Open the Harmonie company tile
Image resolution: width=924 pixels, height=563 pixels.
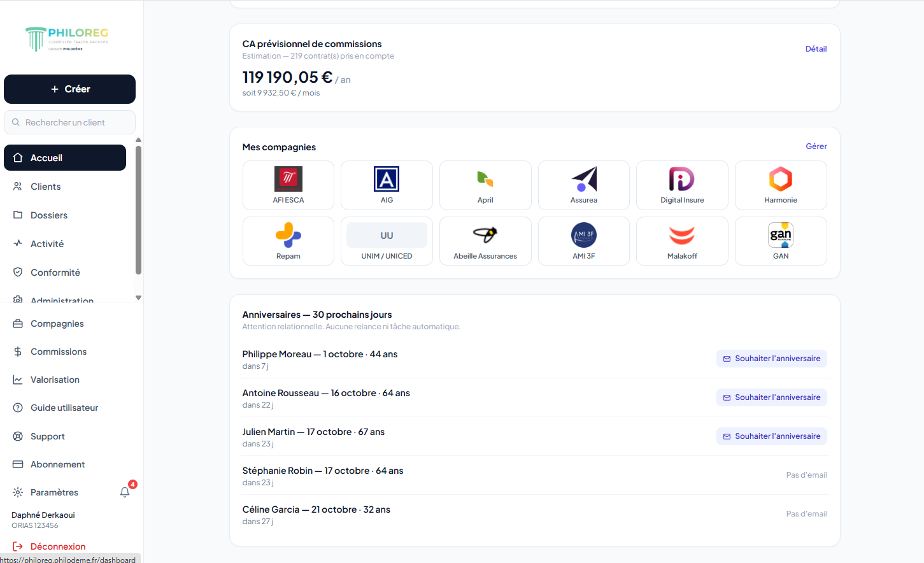[x=781, y=185]
